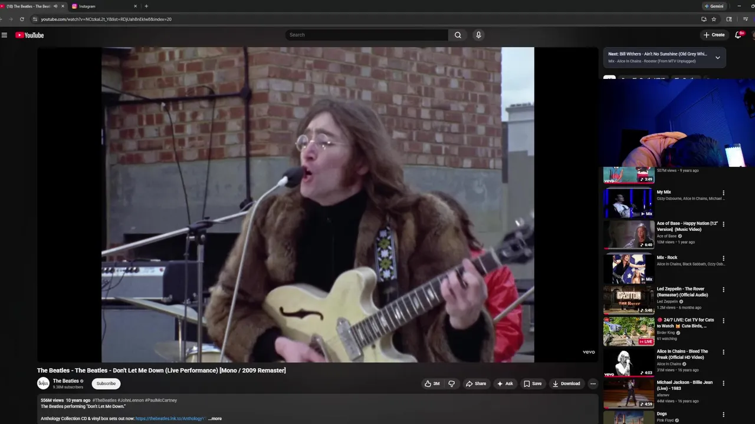
Task: Open The Beatles channel avatar
Action: tap(43, 383)
